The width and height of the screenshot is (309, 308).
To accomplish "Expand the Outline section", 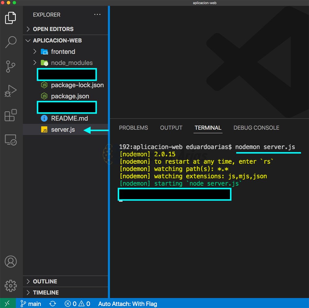I will click(x=66, y=281).
